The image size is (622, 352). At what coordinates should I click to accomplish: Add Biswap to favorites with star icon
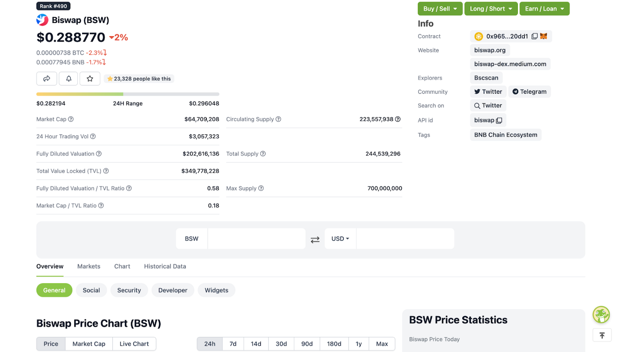click(90, 79)
